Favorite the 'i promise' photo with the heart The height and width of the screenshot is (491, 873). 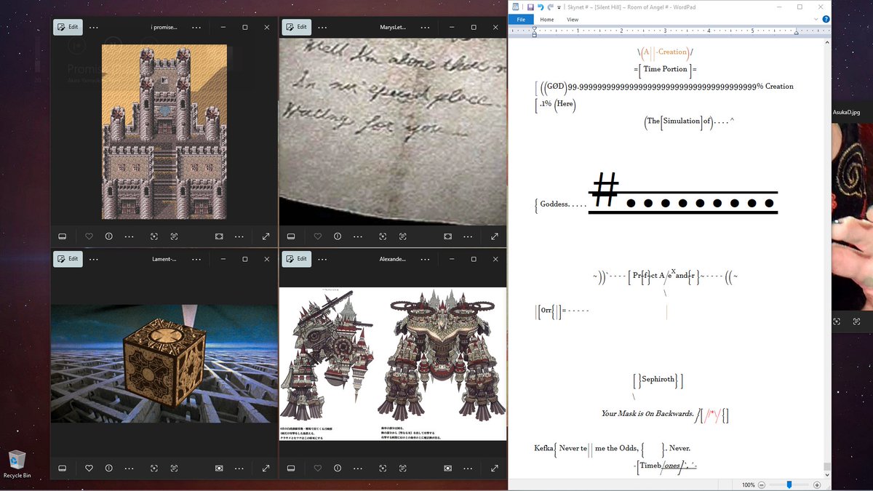[x=89, y=236]
